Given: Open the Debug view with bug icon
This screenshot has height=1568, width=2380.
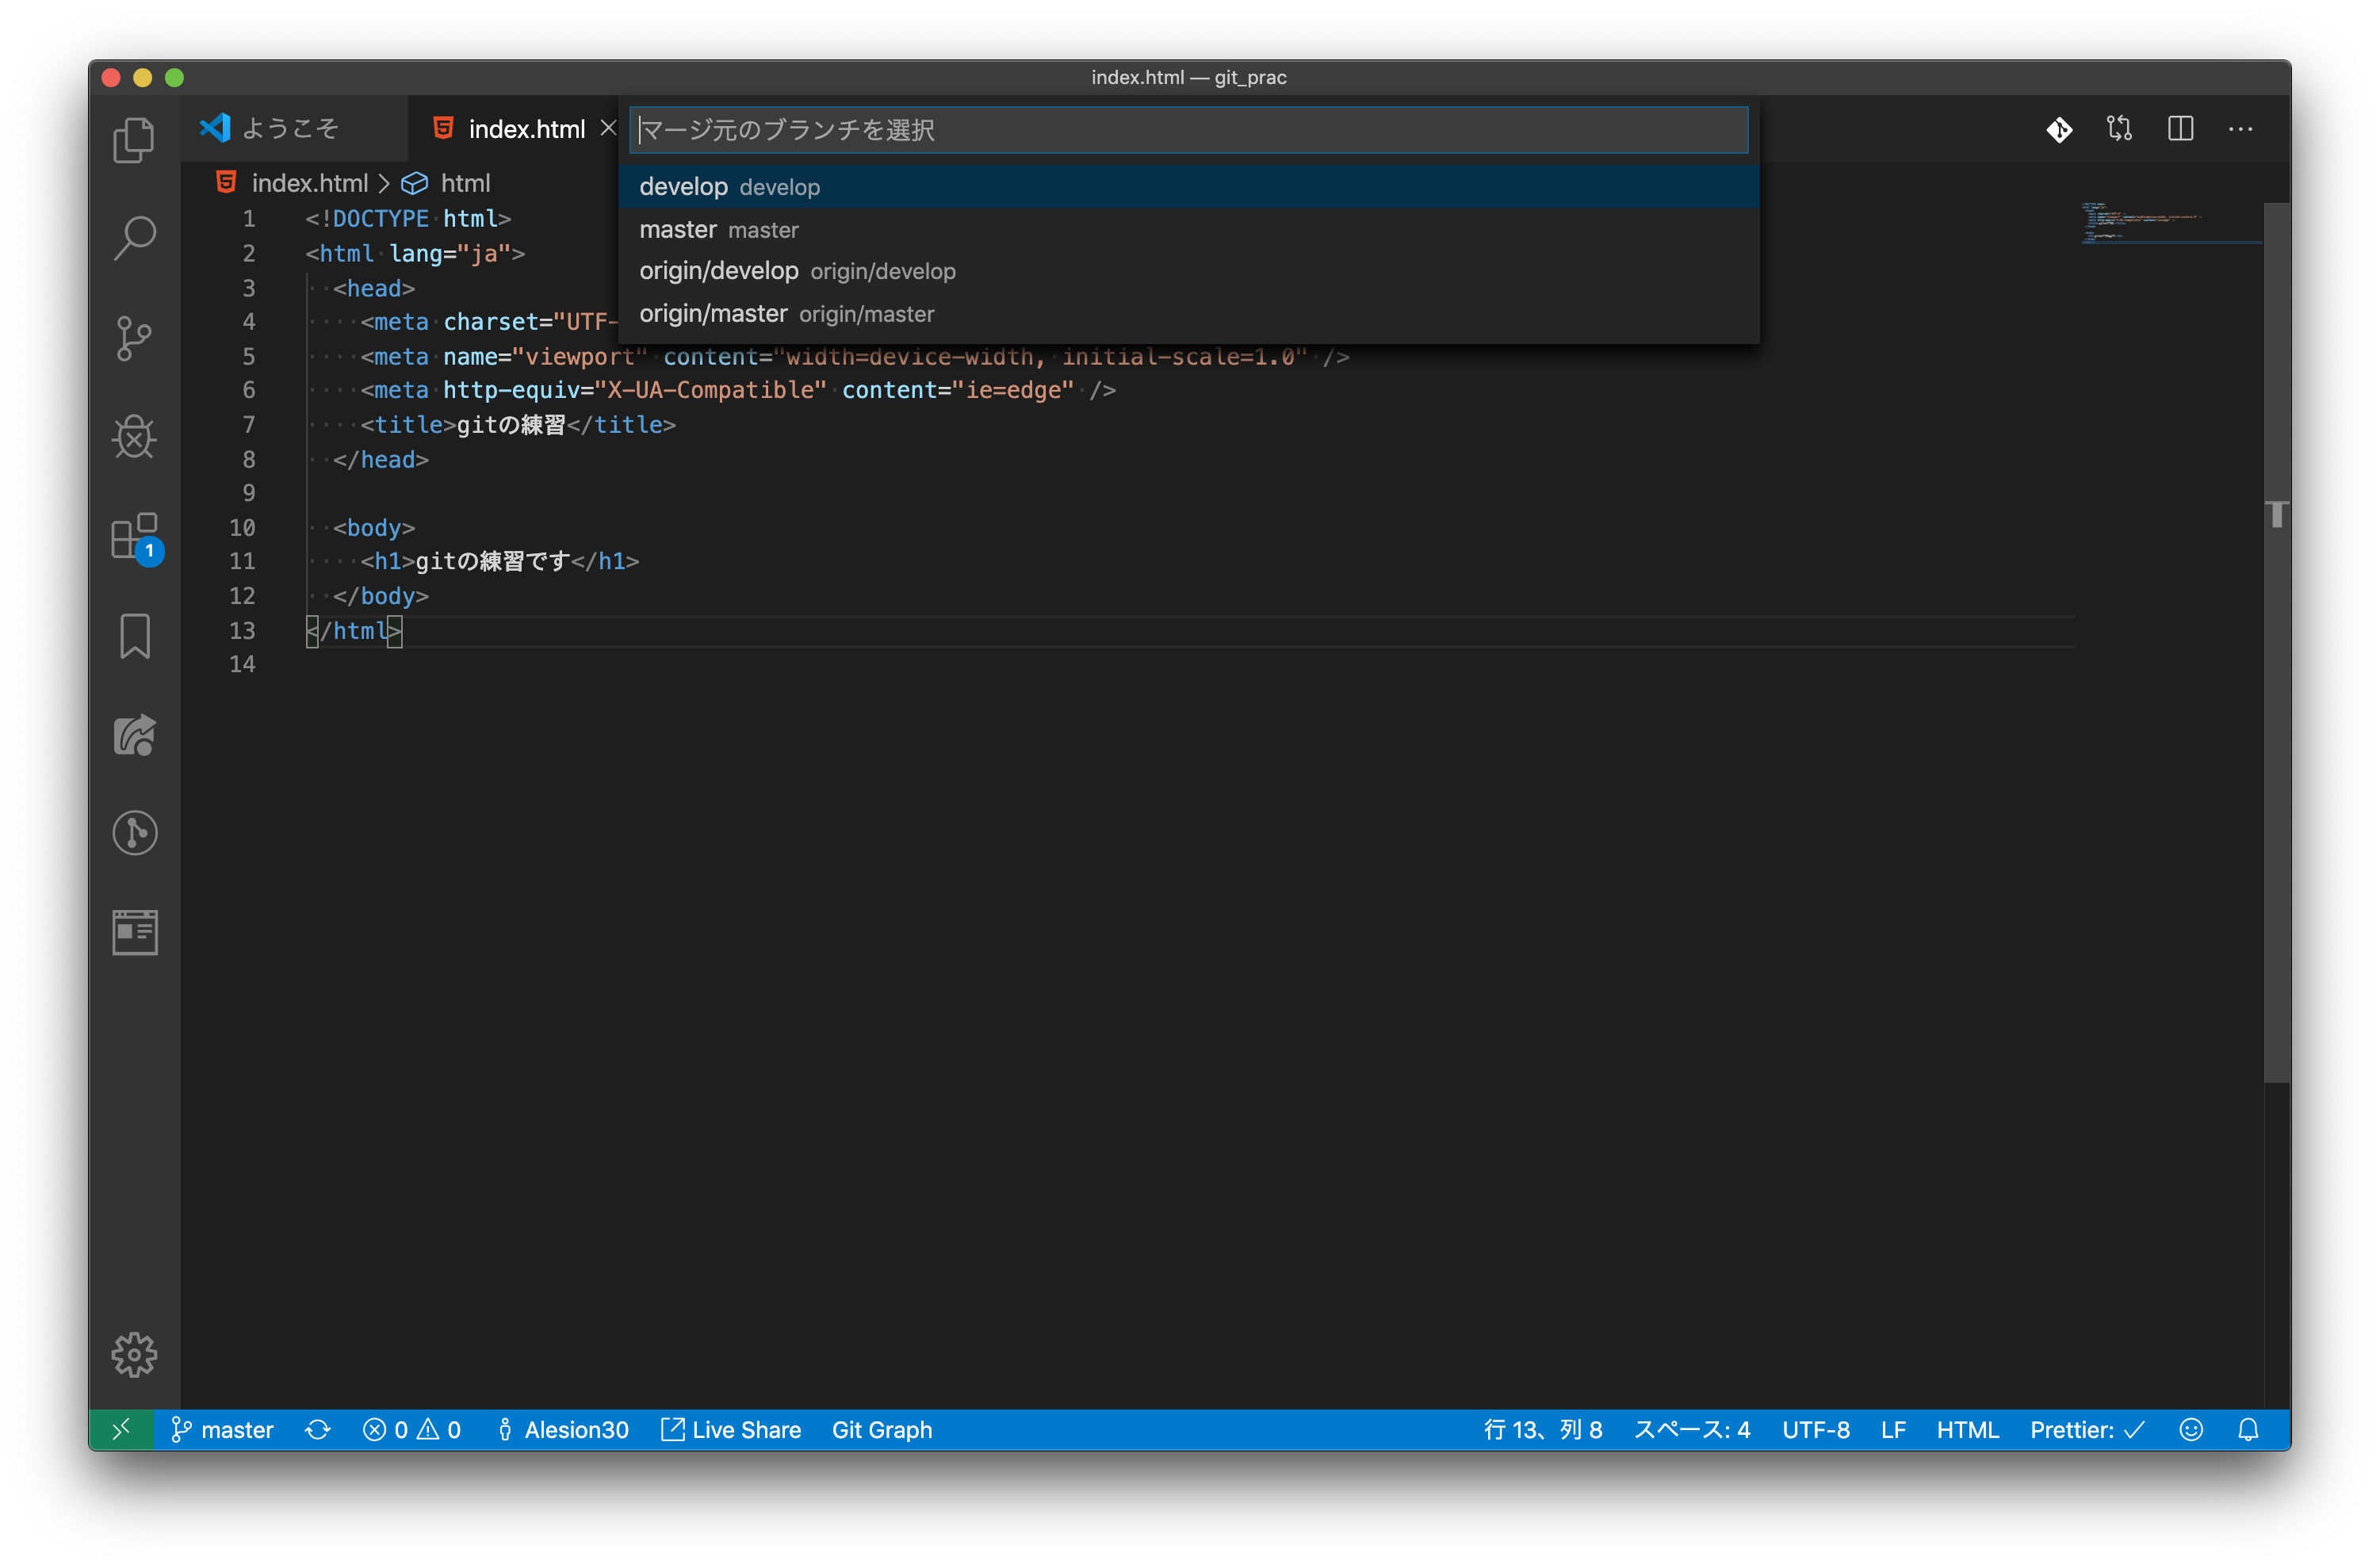Looking at the screenshot, I should [x=134, y=437].
